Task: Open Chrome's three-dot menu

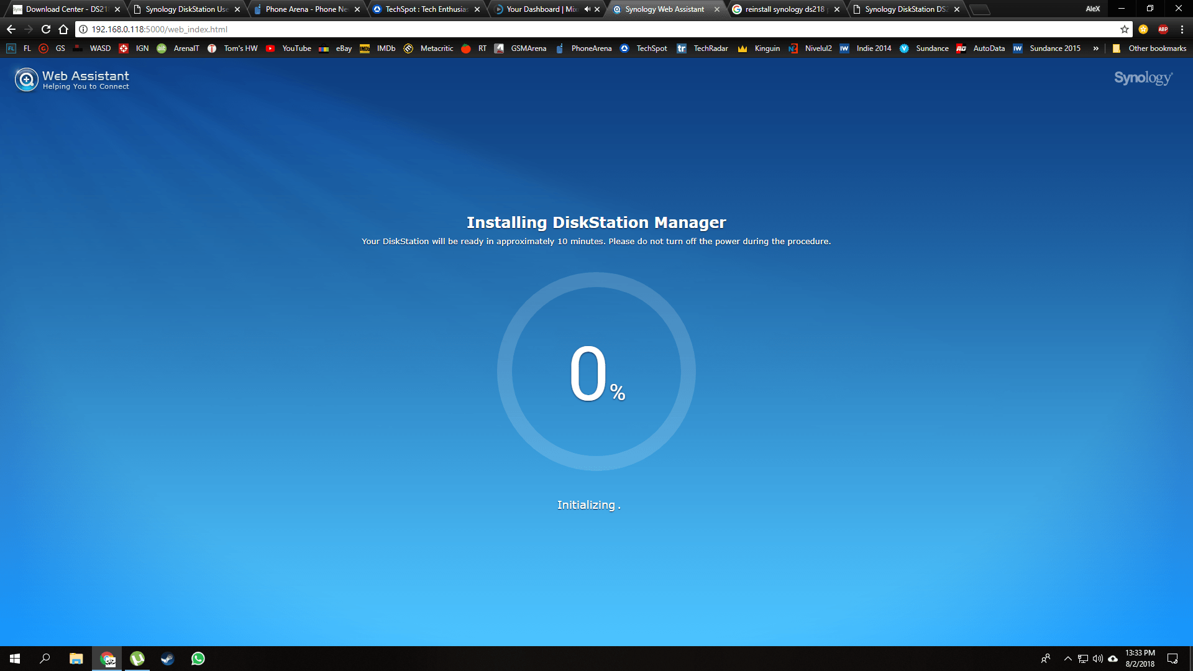Action: [x=1182, y=29]
